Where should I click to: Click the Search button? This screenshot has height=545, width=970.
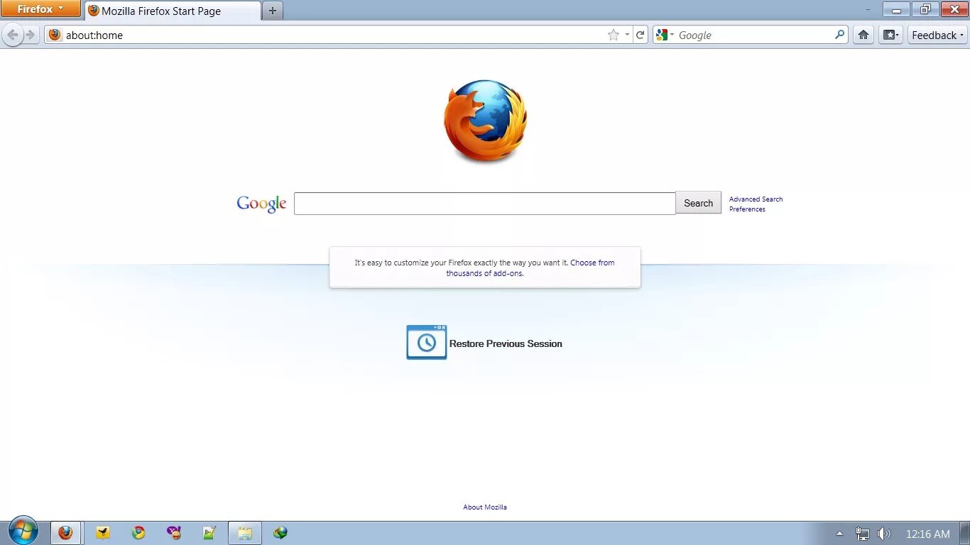698,203
